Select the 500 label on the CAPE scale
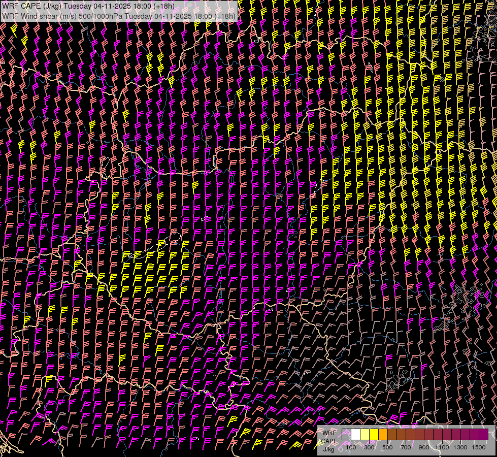The image size is (497, 457). [x=387, y=447]
